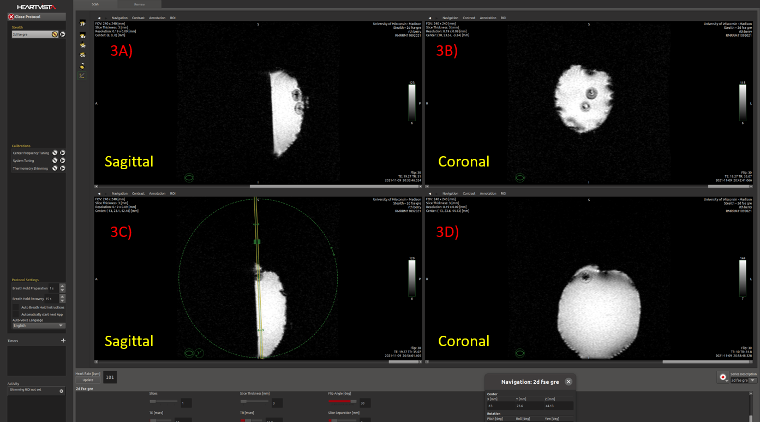This screenshot has width=760, height=422.
Task: Start Center Frequency Tuning calibration
Action: (63, 153)
